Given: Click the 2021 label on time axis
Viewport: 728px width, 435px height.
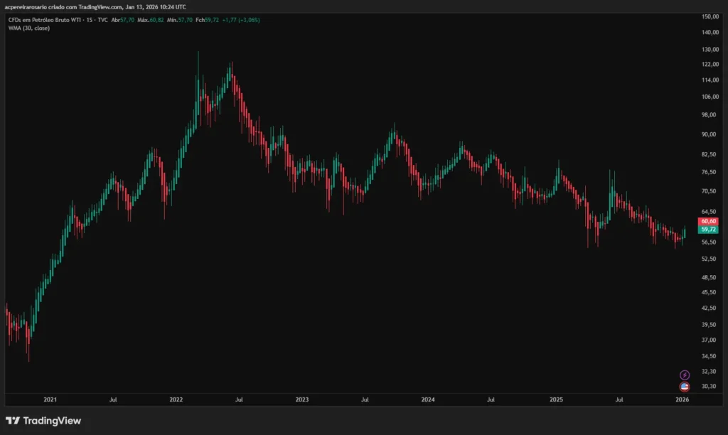Looking at the screenshot, I should click(50, 399).
